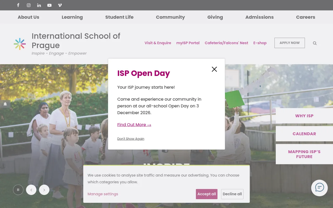This screenshot has height=208, width=333.
Task: Click the ISP colorful star logo
Action: (20, 44)
